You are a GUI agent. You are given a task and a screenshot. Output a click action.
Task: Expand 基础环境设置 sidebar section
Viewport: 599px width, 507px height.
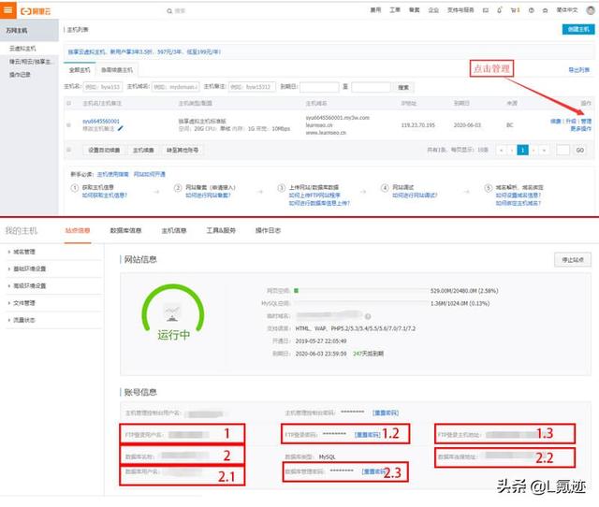29,268
